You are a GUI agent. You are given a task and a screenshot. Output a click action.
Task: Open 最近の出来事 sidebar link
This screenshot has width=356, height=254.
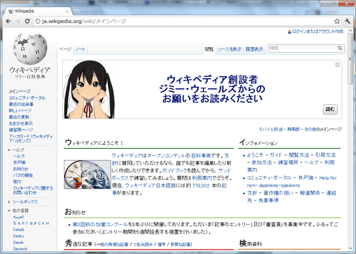[21, 104]
